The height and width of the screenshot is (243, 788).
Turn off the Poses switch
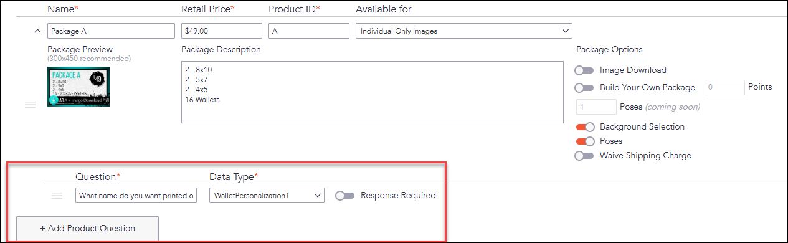[x=586, y=141]
